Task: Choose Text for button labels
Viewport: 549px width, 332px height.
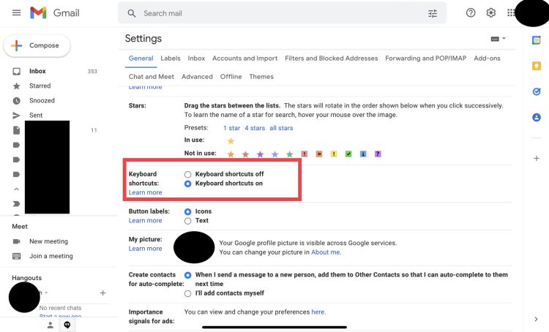Action: (x=188, y=220)
